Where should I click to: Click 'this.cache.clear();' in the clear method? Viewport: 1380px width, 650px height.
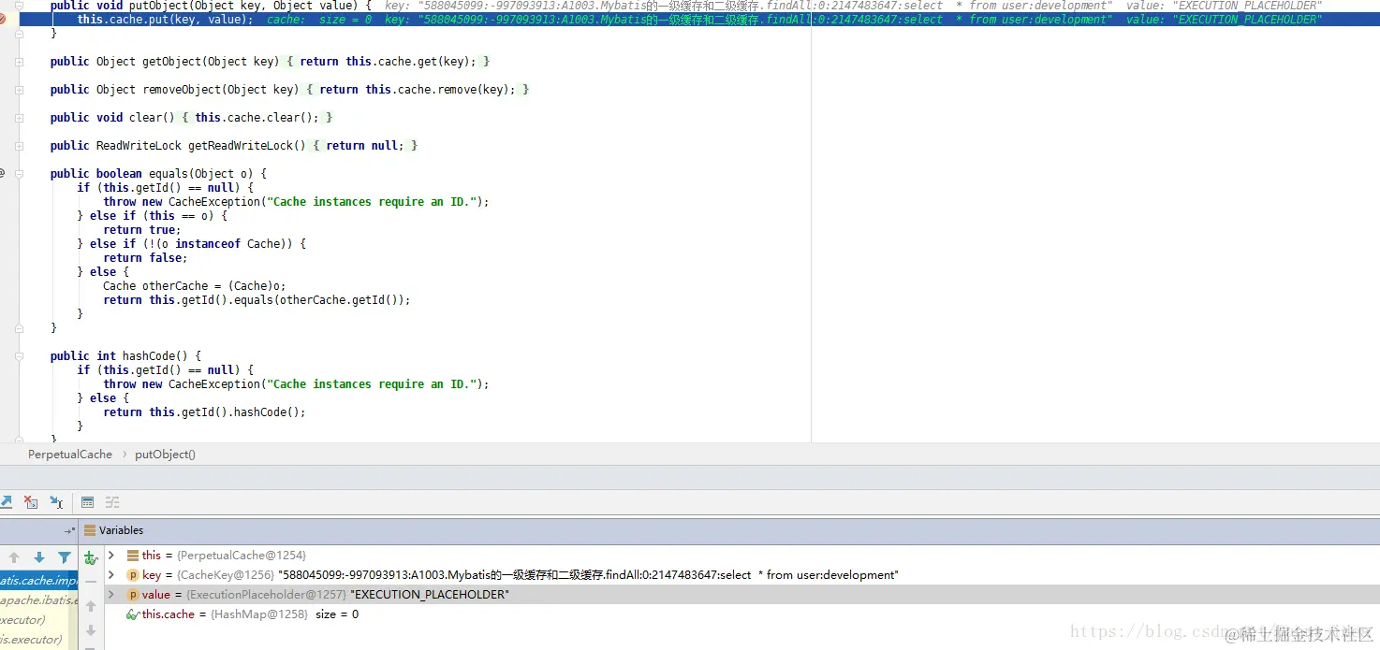click(257, 117)
